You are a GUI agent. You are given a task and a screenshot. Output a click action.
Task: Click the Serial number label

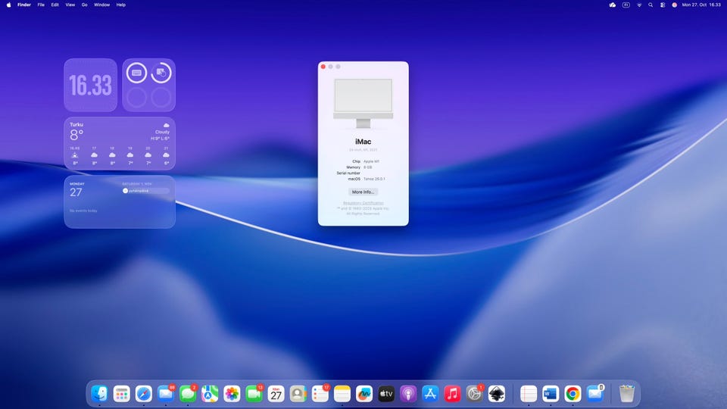(x=348, y=173)
